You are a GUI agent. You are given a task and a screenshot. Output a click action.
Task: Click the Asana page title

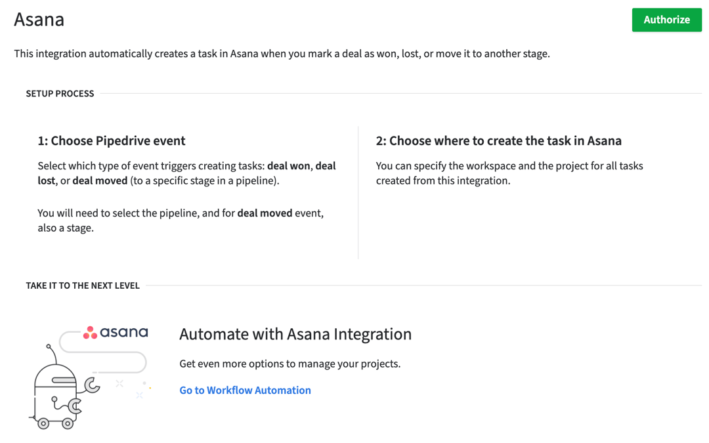(38, 20)
